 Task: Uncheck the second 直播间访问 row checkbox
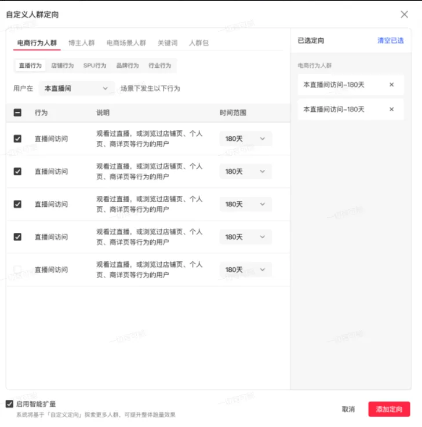point(18,171)
